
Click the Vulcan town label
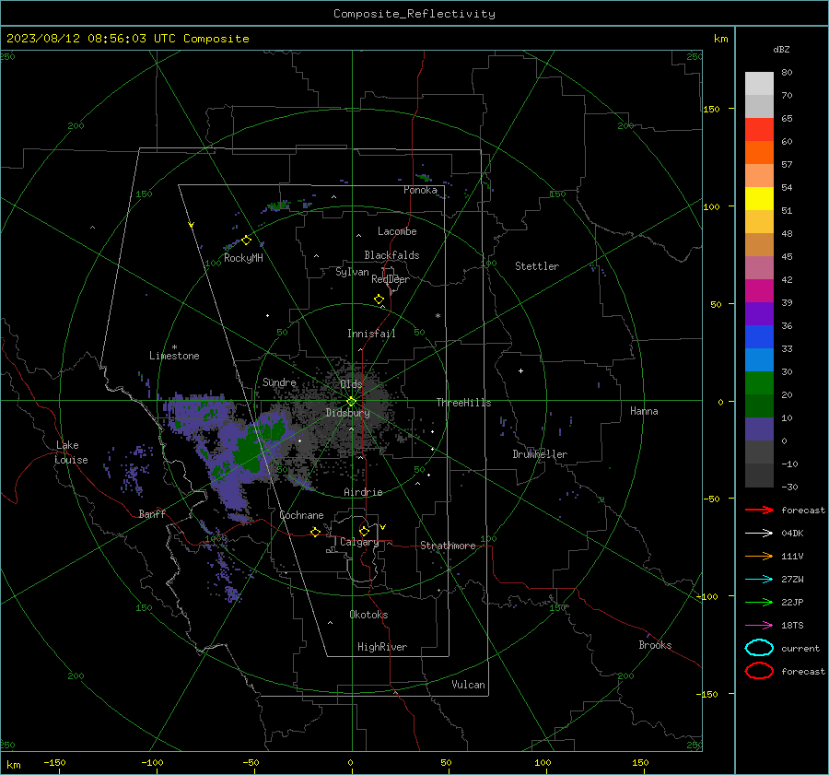(x=468, y=685)
